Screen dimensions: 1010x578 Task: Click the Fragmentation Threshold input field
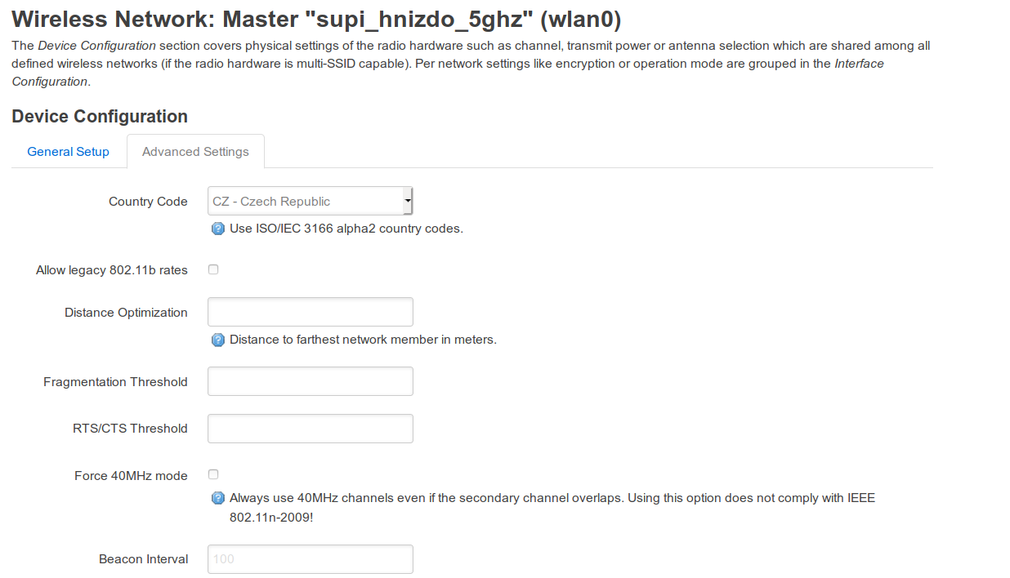[x=310, y=380]
